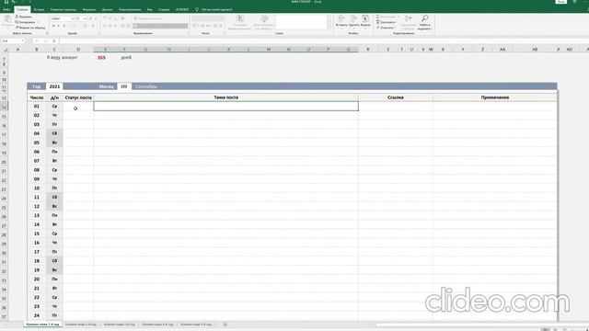
Task: Click the Статус поста header cell
Action: pos(78,97)
